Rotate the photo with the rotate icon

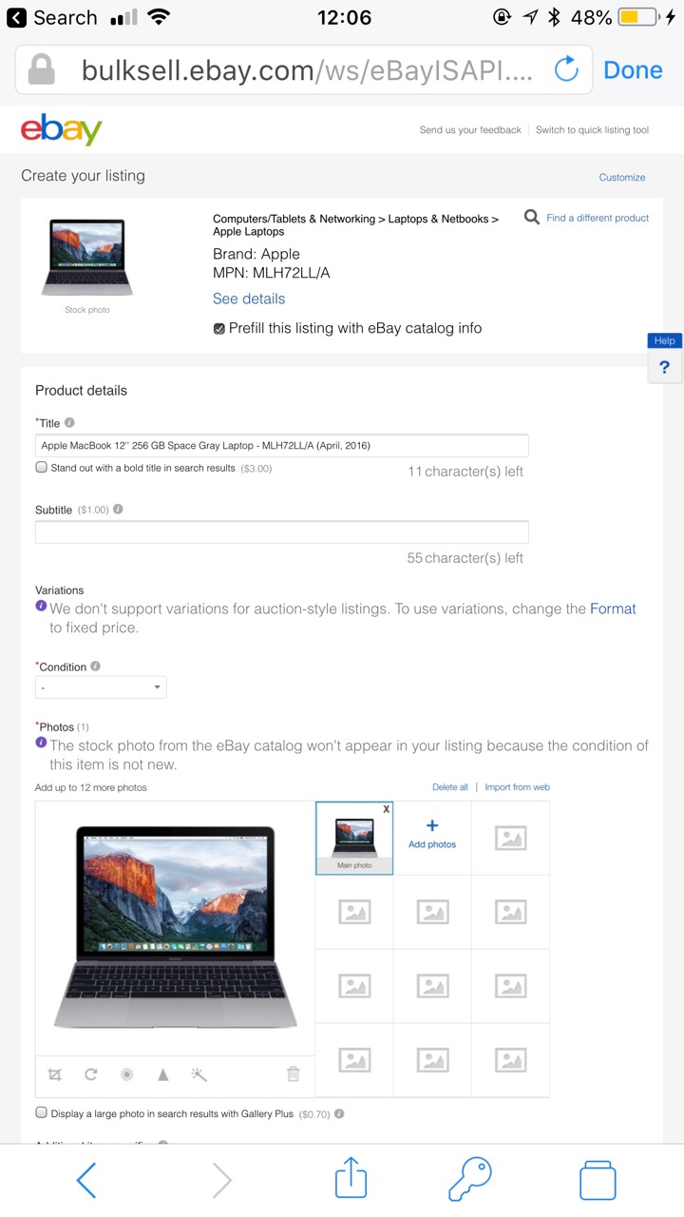pyautogui.click(x=91, y=1074)
